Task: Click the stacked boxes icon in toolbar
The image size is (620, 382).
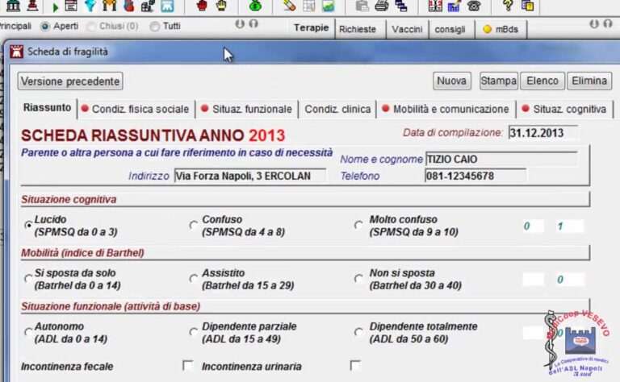Action: [x=148, y=6]
